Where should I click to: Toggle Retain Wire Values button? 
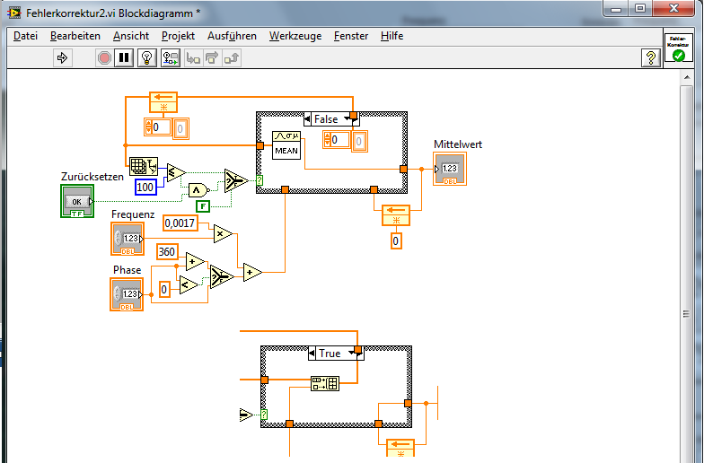point(170,58)
